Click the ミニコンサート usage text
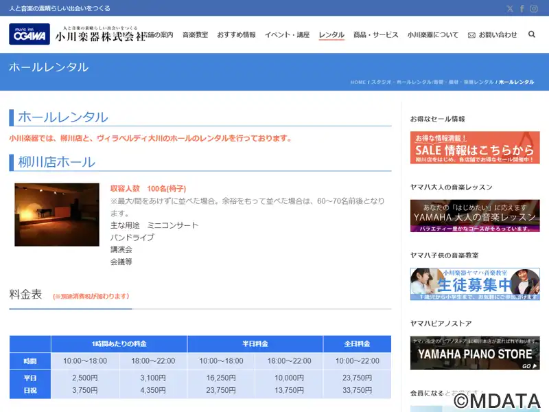 [173, 225]
